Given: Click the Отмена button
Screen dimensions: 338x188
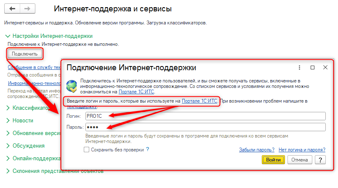Looking at the screenshot, I should pos(300,160).
